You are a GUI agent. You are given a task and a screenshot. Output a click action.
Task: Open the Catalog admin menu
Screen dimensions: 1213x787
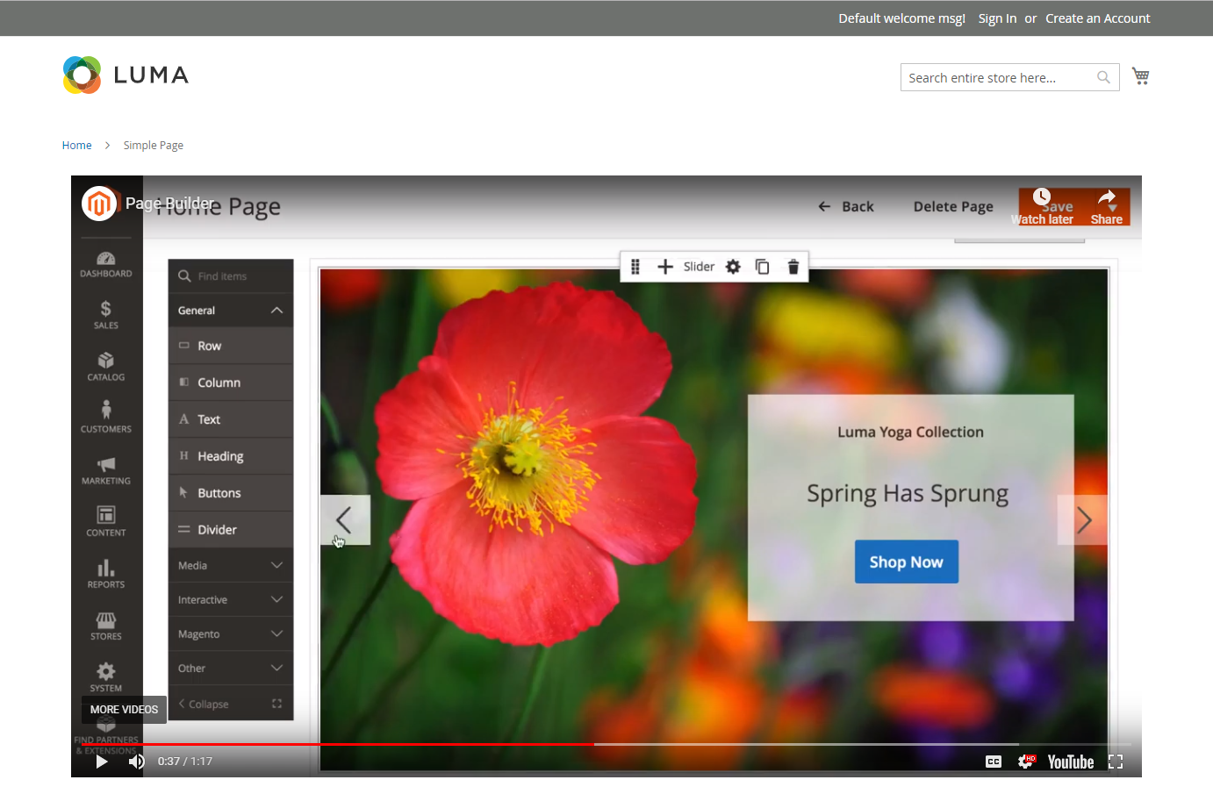point(106,366)
